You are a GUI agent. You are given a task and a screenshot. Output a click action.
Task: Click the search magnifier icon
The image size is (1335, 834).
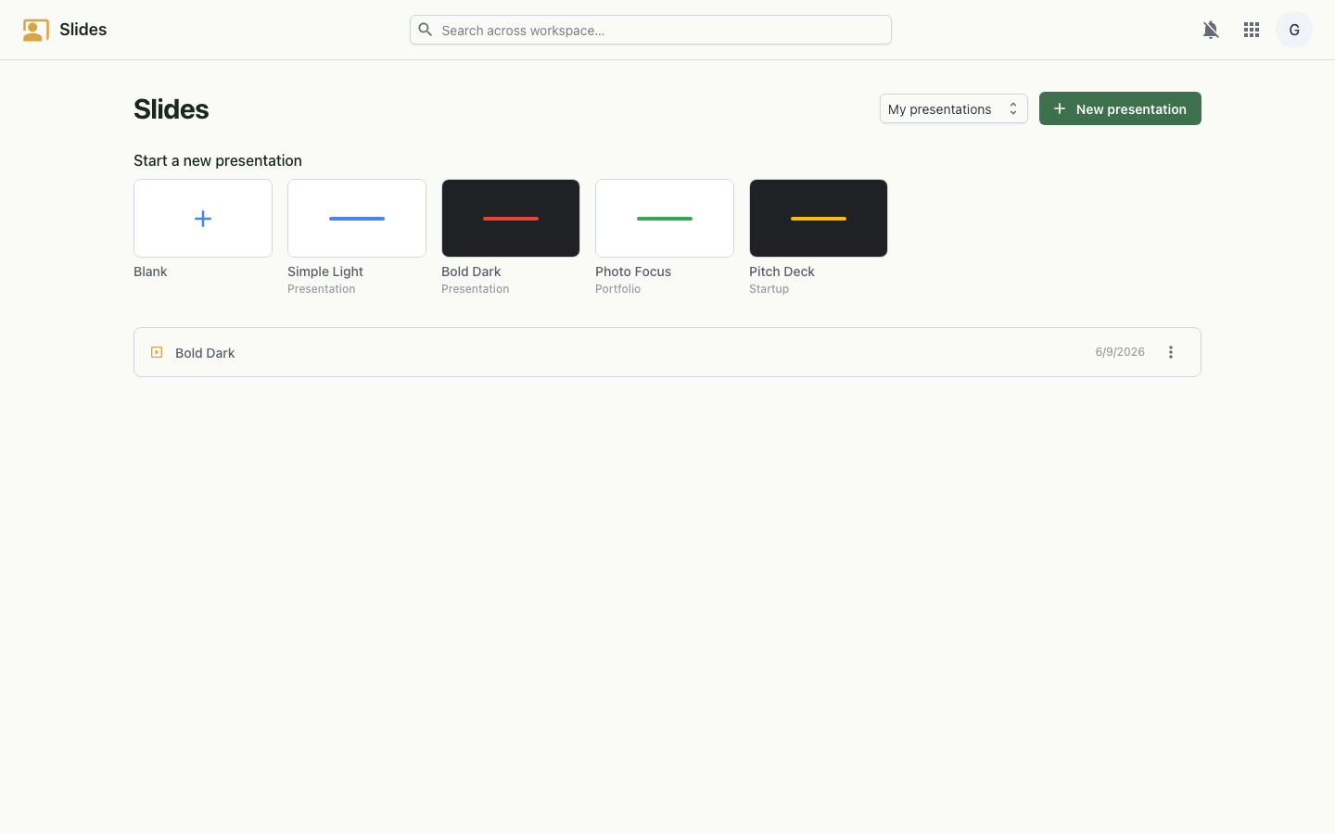(426, 30)
